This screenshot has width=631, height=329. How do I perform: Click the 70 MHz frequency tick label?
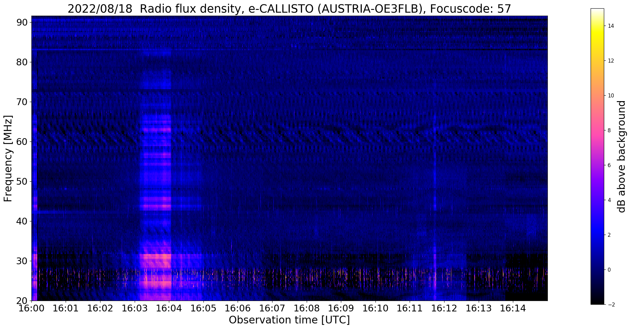coord(22,102)
